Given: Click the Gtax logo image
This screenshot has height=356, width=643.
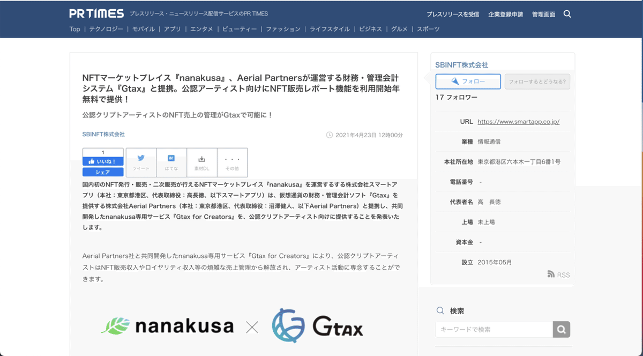Looking at the screenshot, I should tap(317, 326).
